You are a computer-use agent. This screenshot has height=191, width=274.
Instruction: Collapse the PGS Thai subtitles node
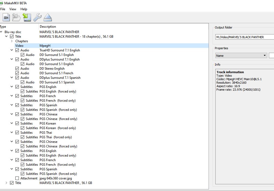(x=12, y=132)
